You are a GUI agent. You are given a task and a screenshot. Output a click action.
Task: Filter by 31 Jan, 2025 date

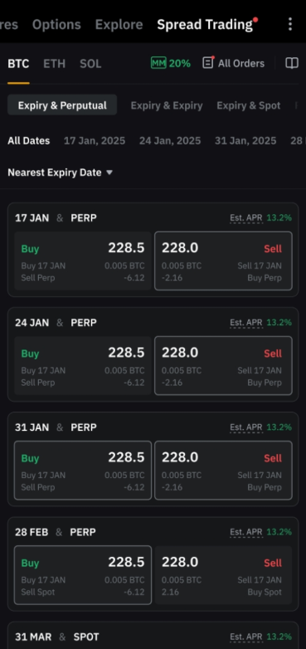coord(245,141)
